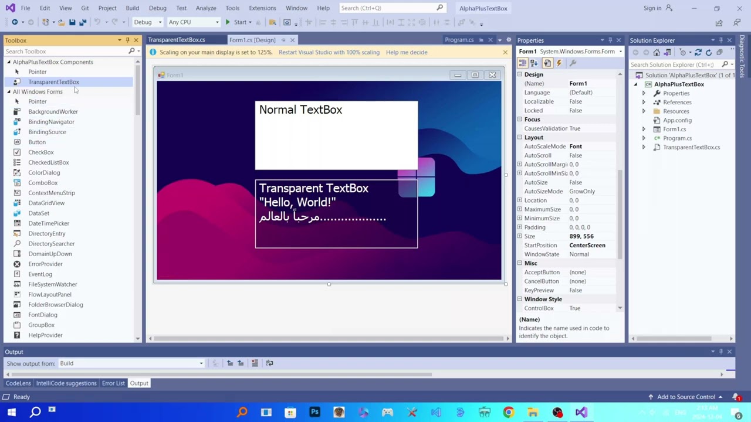751x422 pixels.
Task: Click the Start debugging button
Action: pyautogui.click(x=236, y=22)
